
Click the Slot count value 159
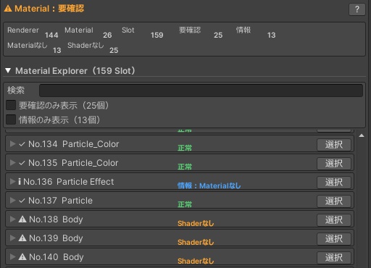[x=157, y=35]
